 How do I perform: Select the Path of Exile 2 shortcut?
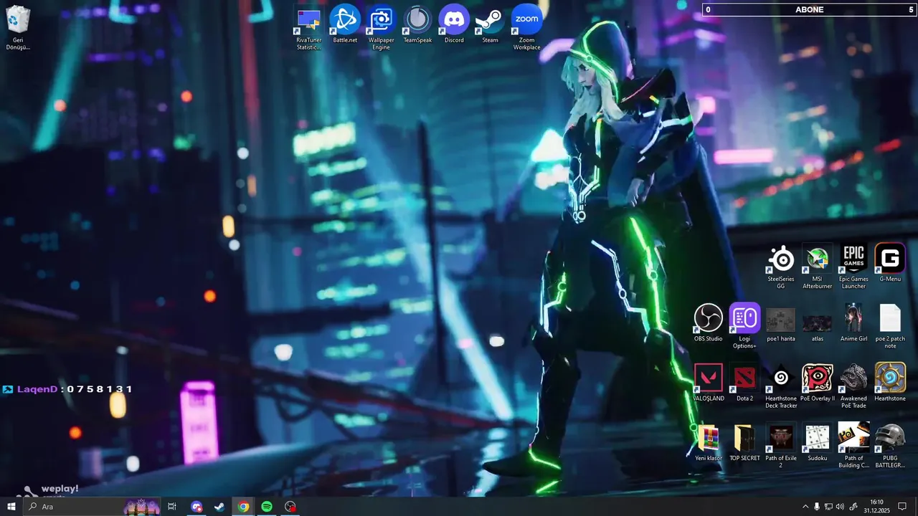point(781,445)
